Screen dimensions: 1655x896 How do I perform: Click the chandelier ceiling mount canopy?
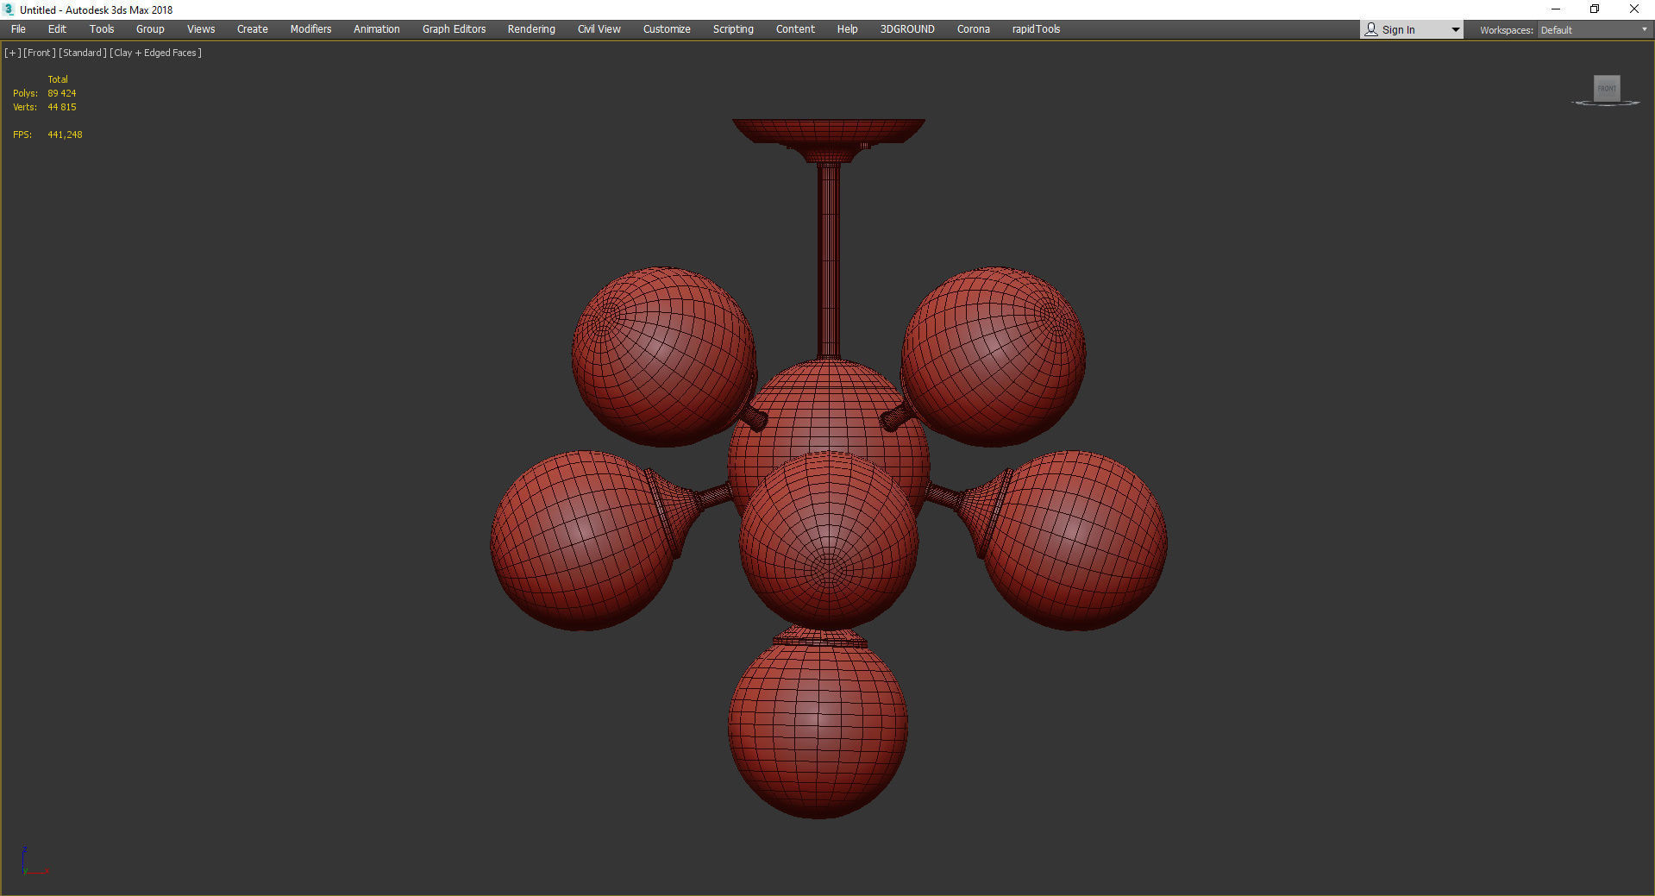point(829,130)
